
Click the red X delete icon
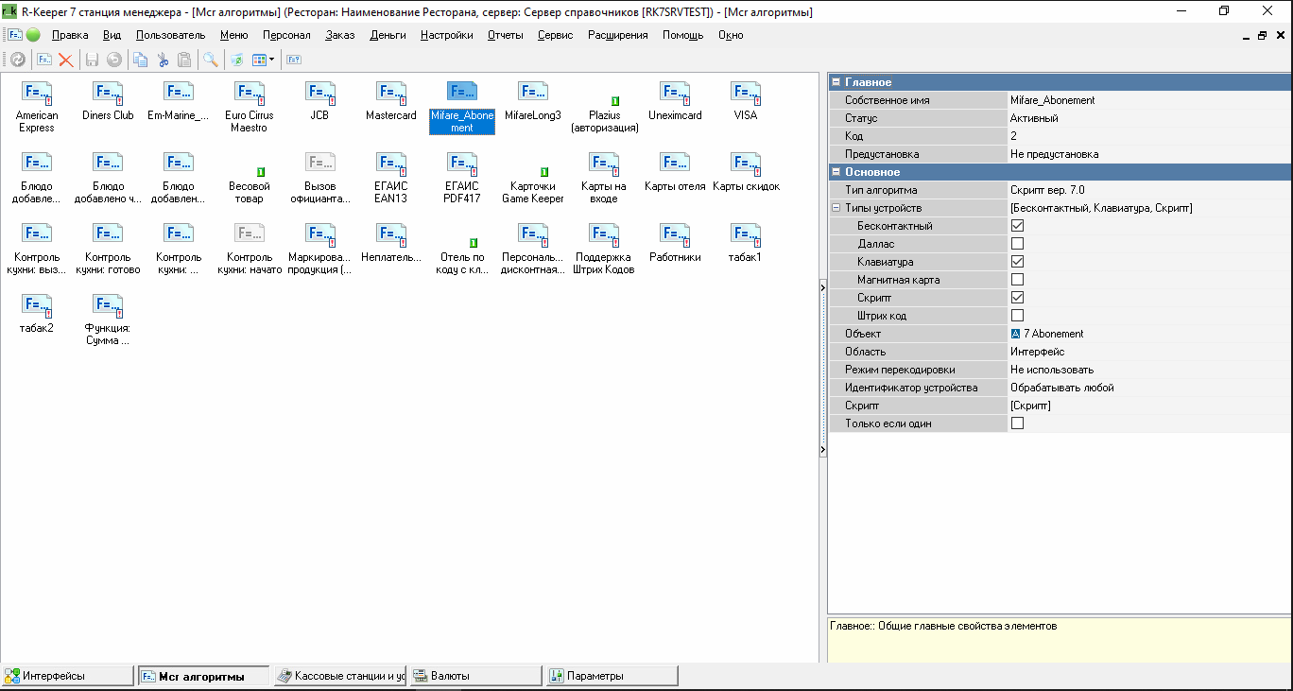click(66, 60)
